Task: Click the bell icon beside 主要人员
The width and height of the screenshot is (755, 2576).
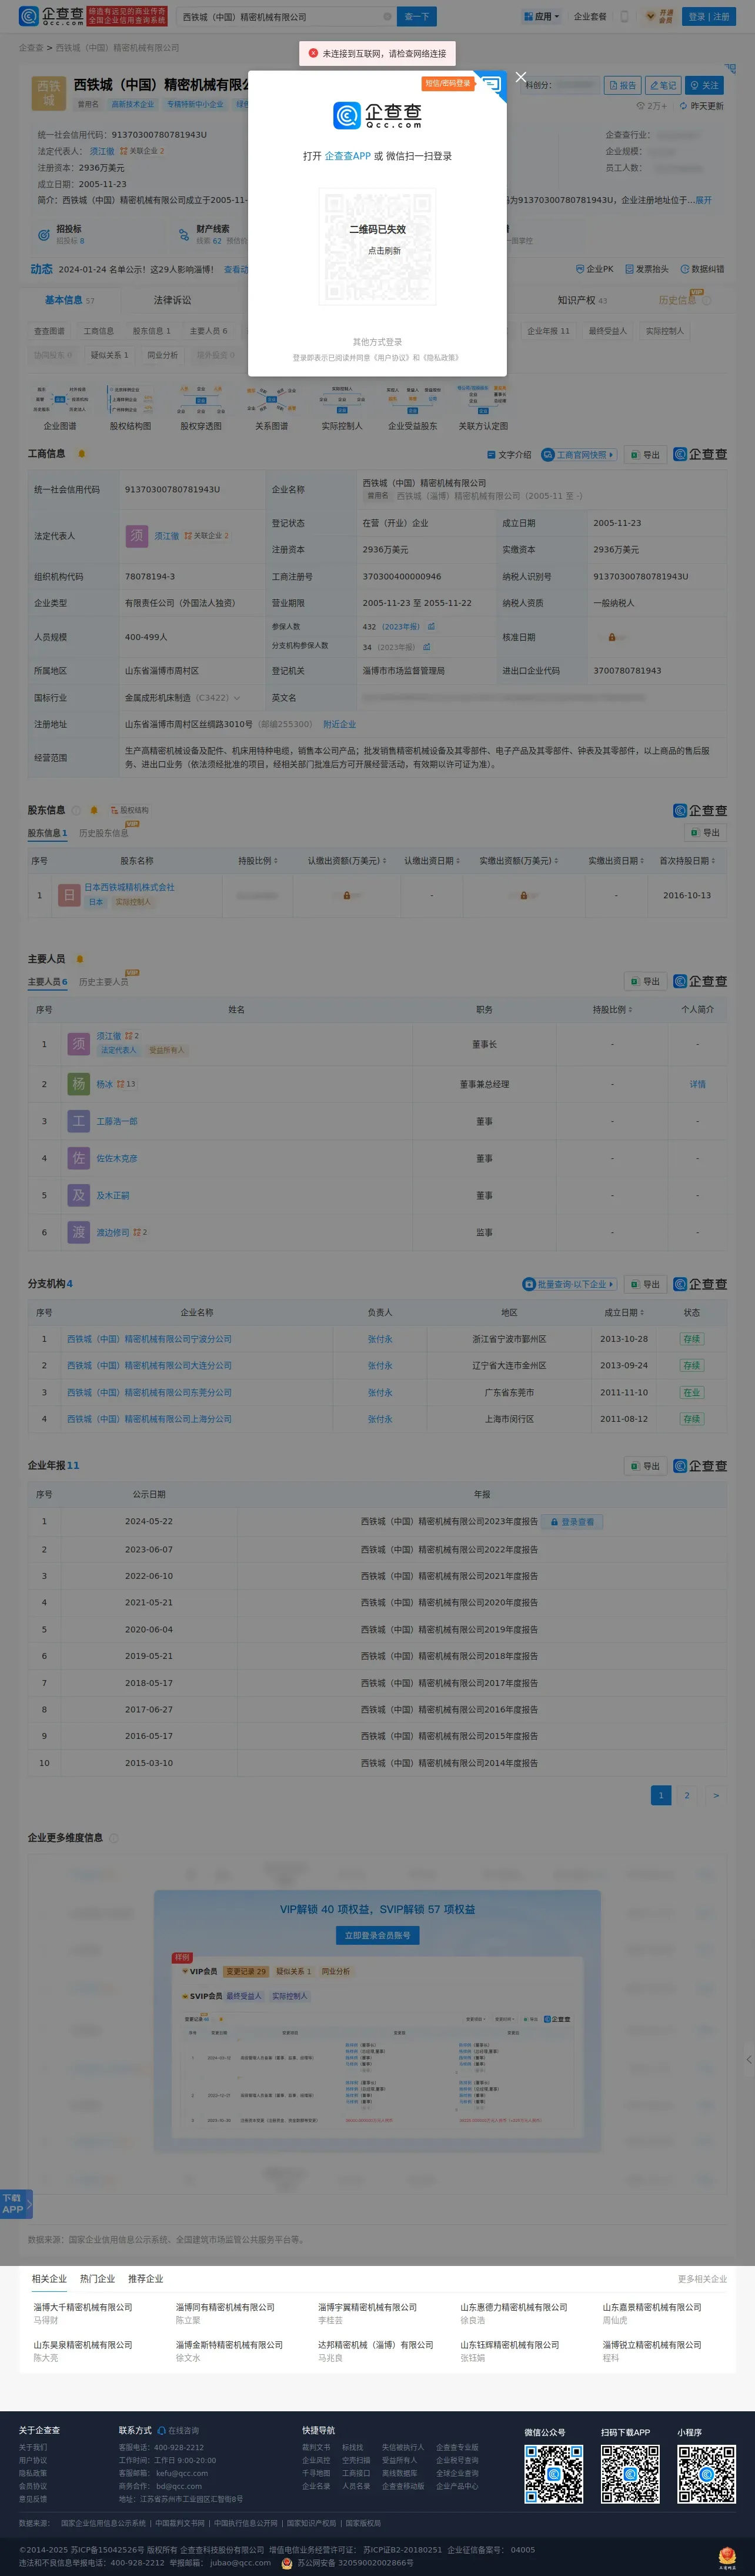Action: (x=80, y=959)
